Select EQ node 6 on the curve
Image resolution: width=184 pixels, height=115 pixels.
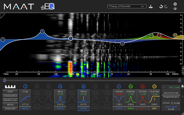click(71, 38)
